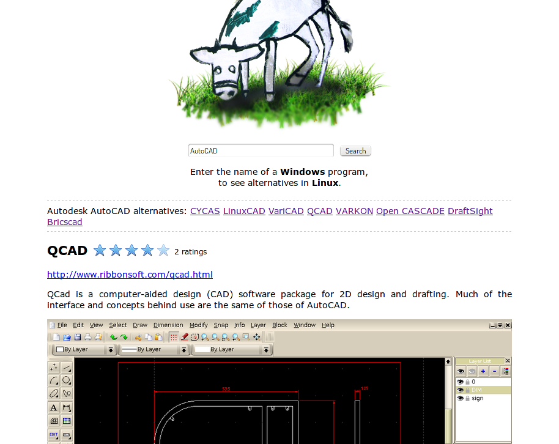This screenshot has height=444, width=559.
Task: Toggle the lock of sign layer
Action: (467, 398)
